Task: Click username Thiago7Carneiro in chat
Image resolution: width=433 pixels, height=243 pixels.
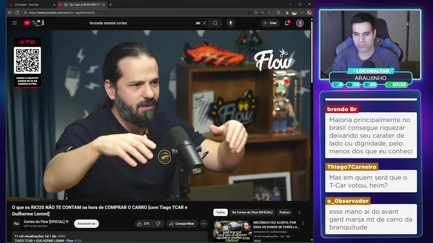Action: (x=351, y=167)
